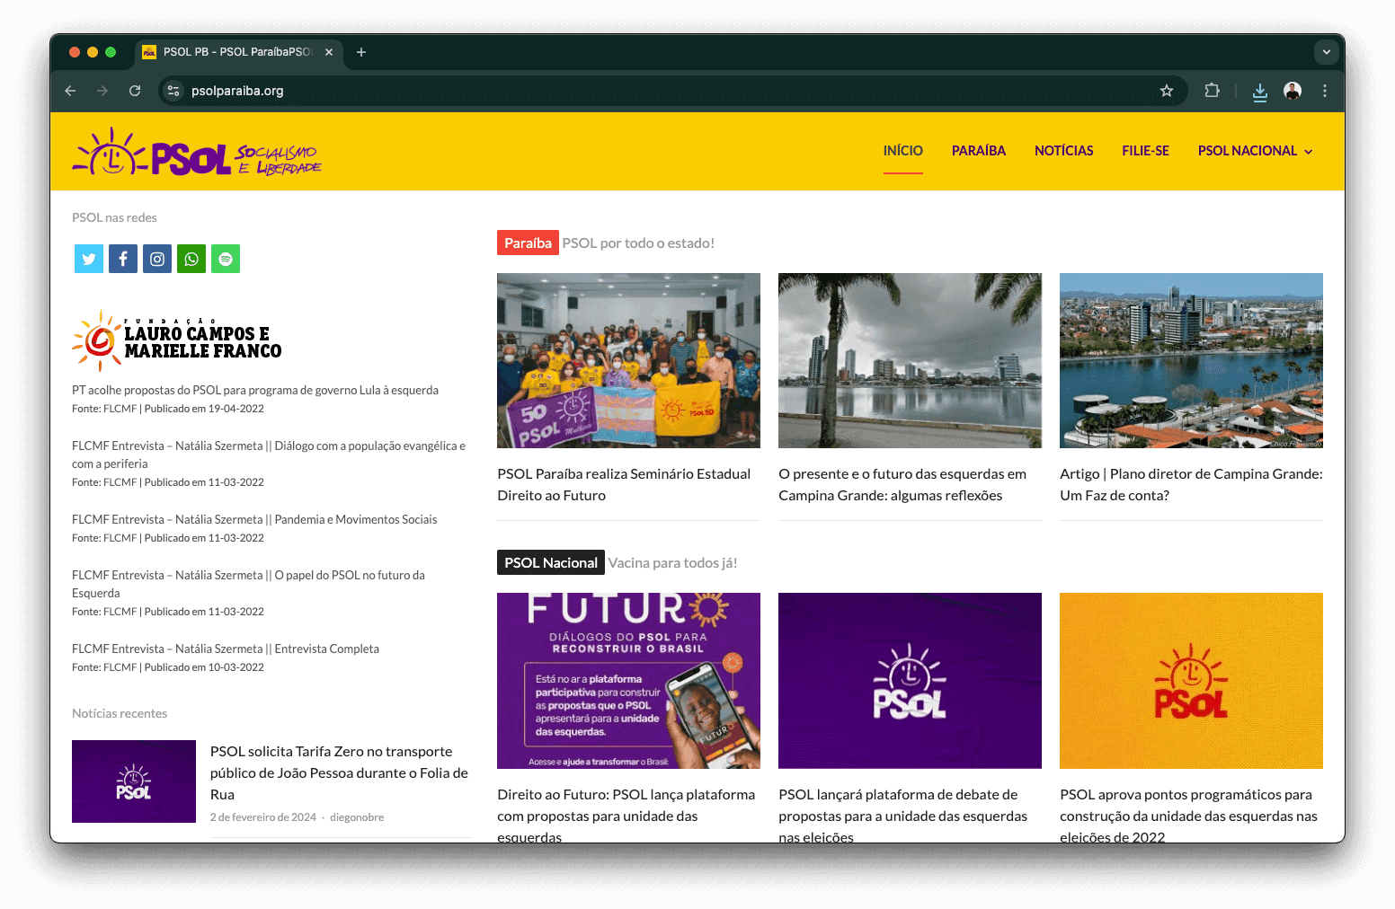The width and height of the screenshot is (1395, 909).
Task: Bookmark the page with the star icon
Action: 1166,91
